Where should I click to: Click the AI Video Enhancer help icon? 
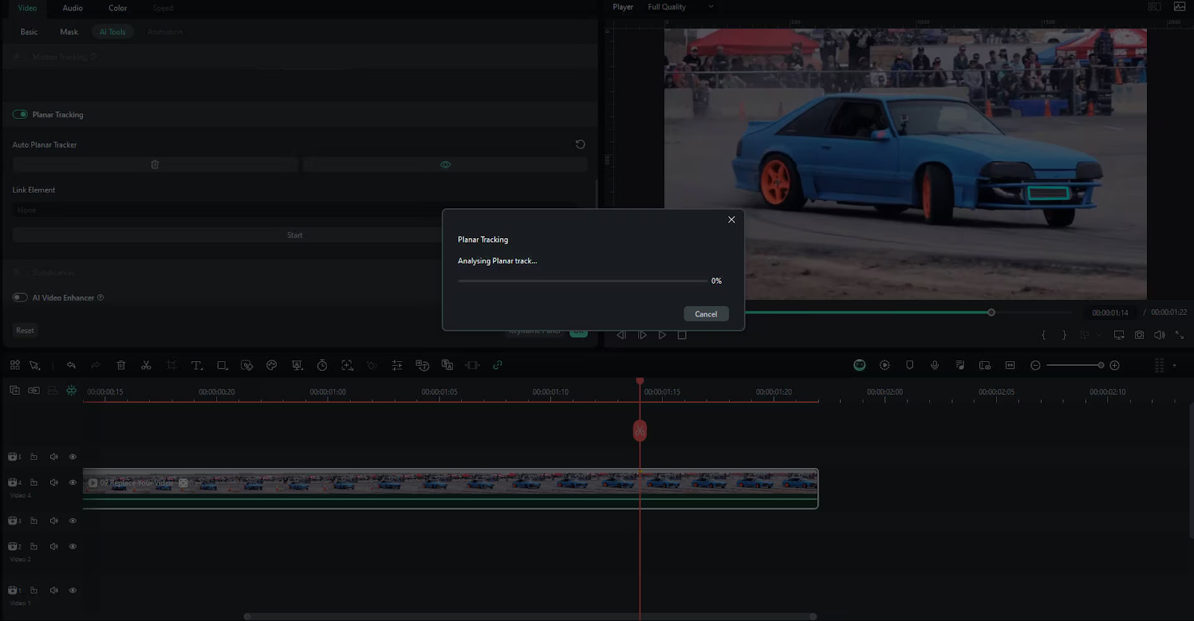pos(101,298)
